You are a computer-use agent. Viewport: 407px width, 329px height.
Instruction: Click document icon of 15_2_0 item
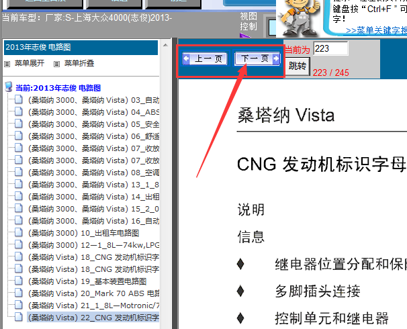18,208
